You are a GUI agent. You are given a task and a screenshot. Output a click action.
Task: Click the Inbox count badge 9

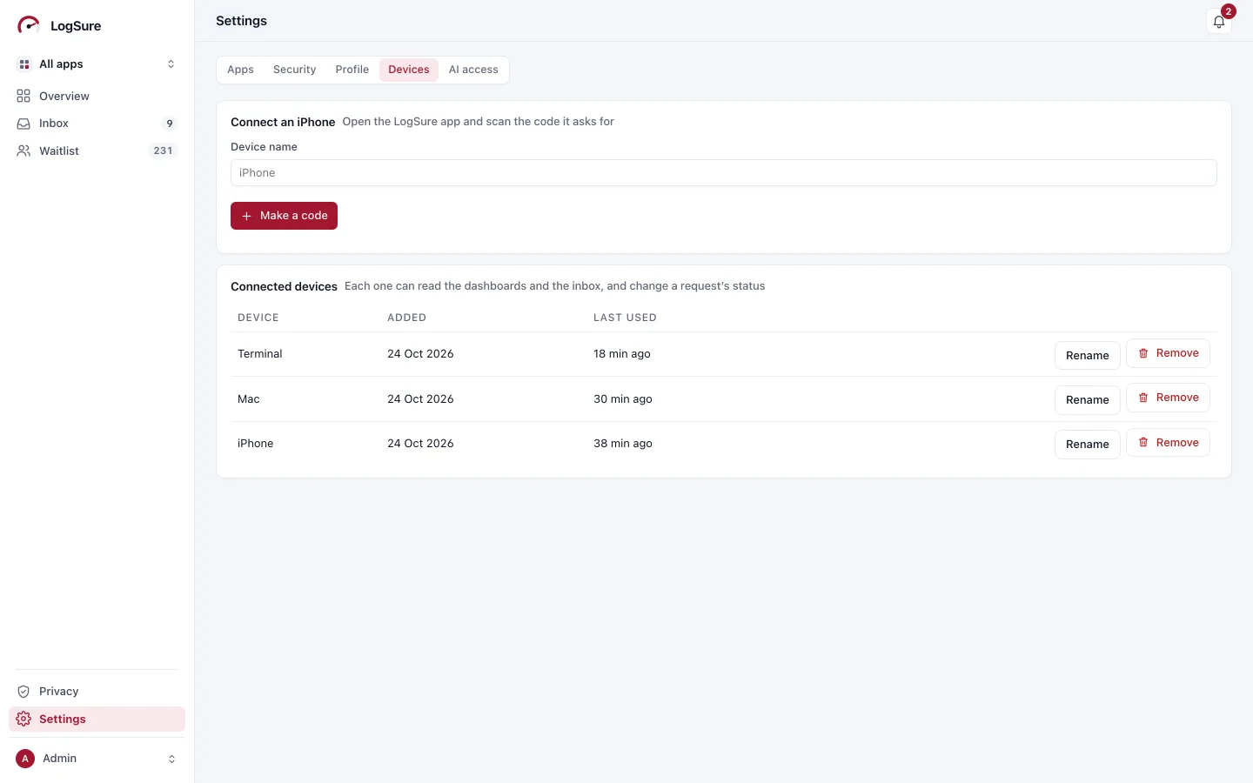170,124
